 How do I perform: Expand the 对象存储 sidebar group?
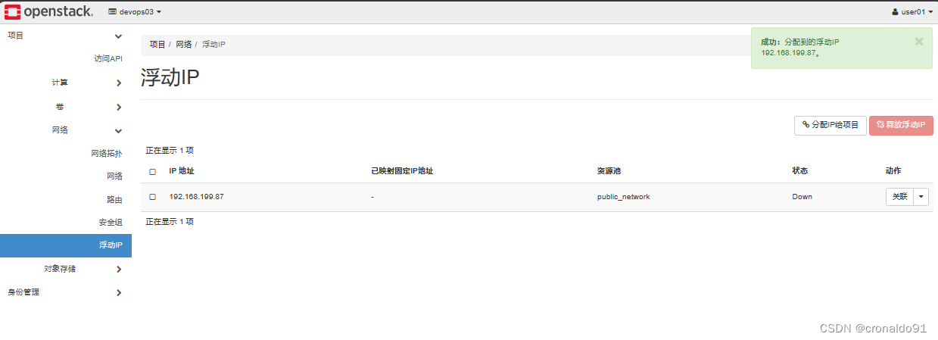coord(65,269)
